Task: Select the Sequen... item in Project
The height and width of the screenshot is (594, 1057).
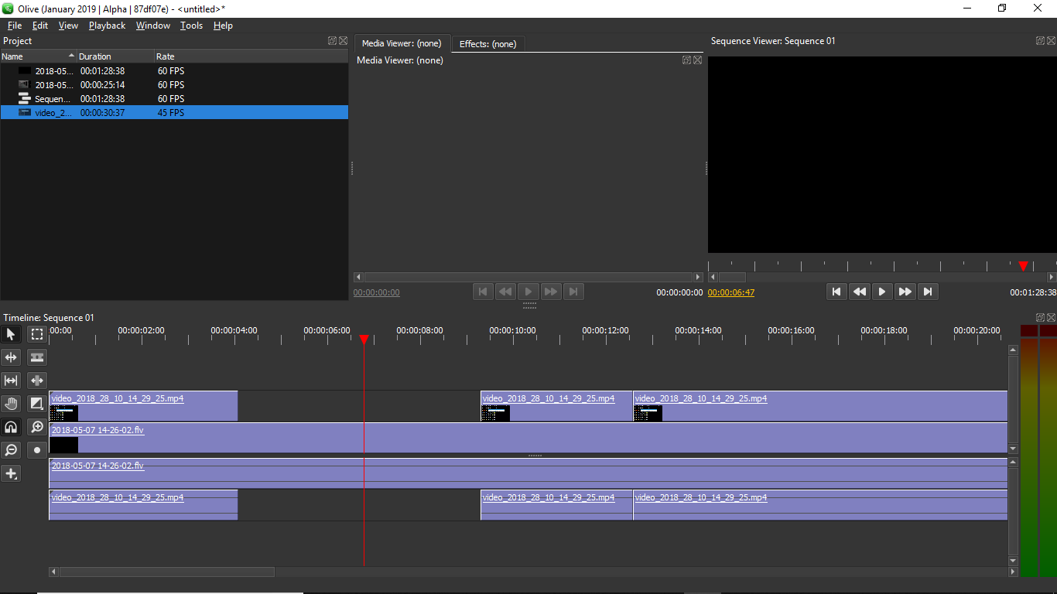Action: [174, 98]
